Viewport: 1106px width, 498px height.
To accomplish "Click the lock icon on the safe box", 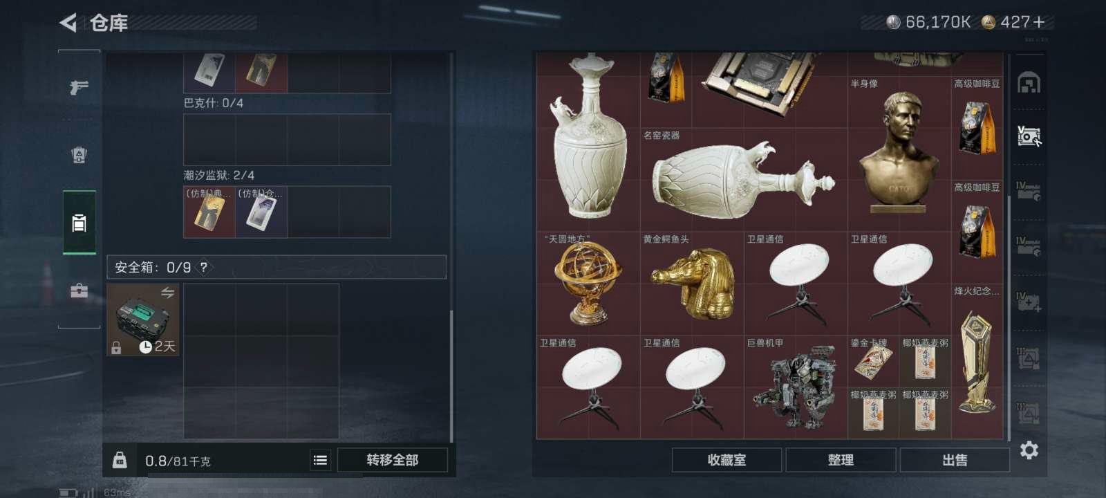I will click(116, 347).
